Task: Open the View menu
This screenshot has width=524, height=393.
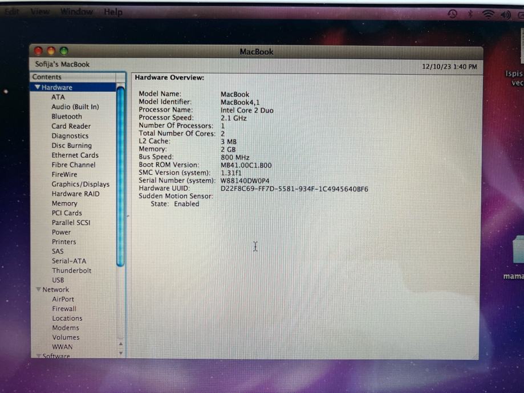Action: [40, 12]
